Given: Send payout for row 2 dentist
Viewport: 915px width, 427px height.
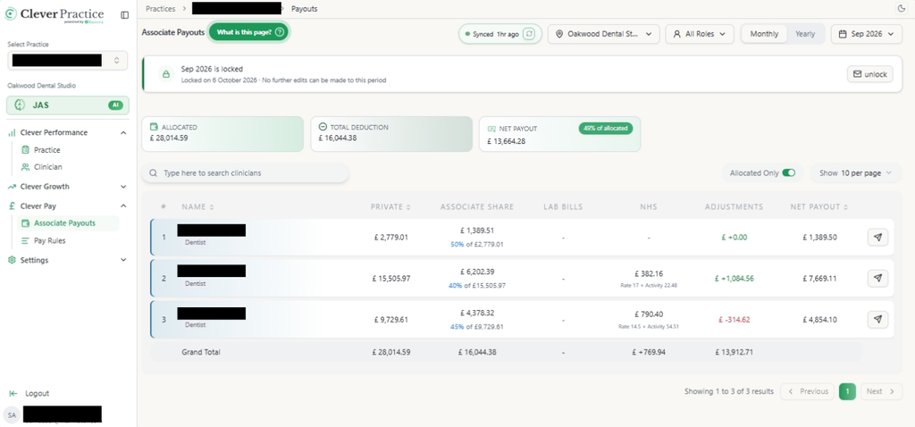Looking at the screenshot, I should (877, 278).
